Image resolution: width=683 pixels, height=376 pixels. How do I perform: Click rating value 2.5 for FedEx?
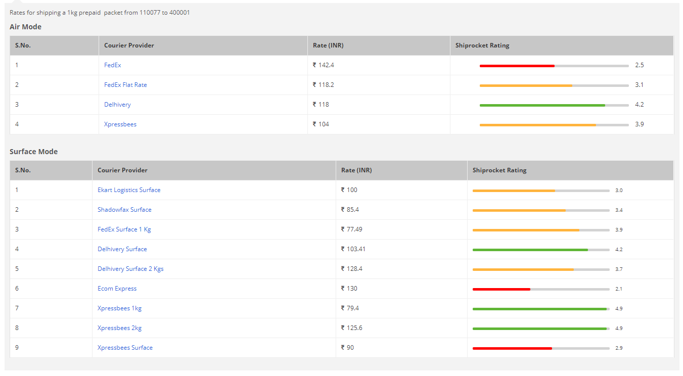(640, 65)
